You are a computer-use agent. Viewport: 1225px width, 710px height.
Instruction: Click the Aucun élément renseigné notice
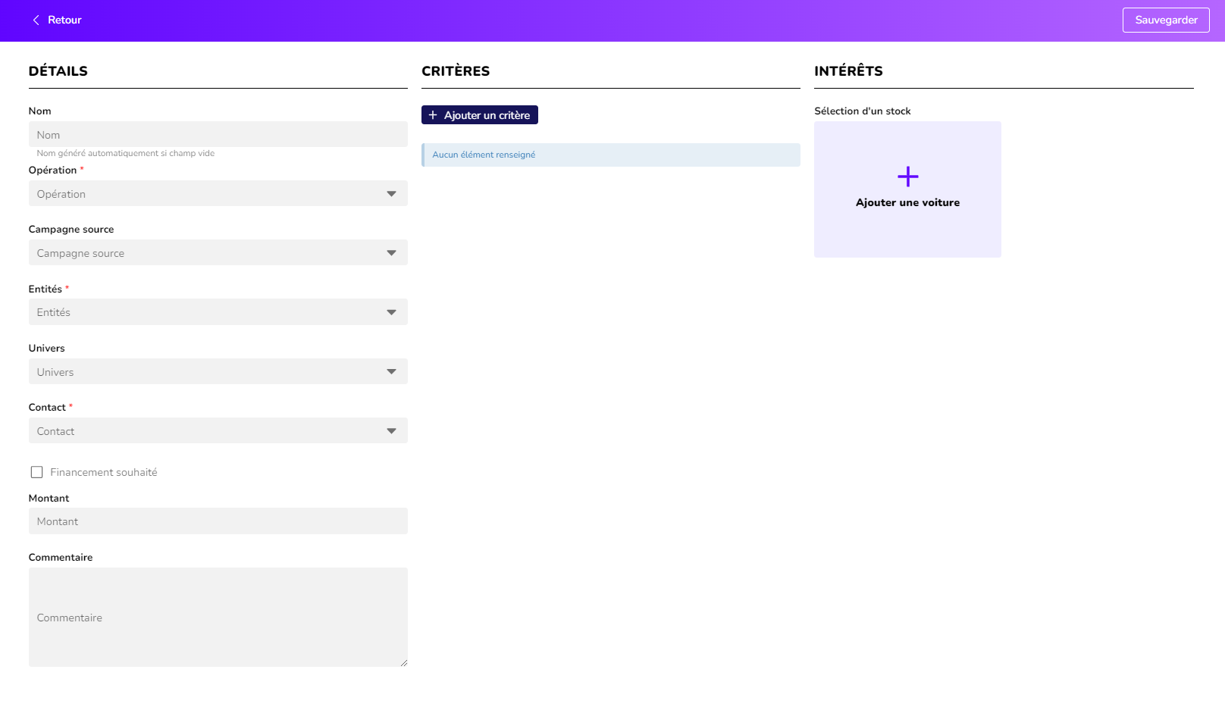(610, 155)
